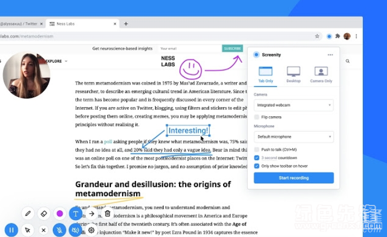Click the Your email input field
The width and height of the screenshot is (387, 237).
pyautogui.click(x=189, y=48)
